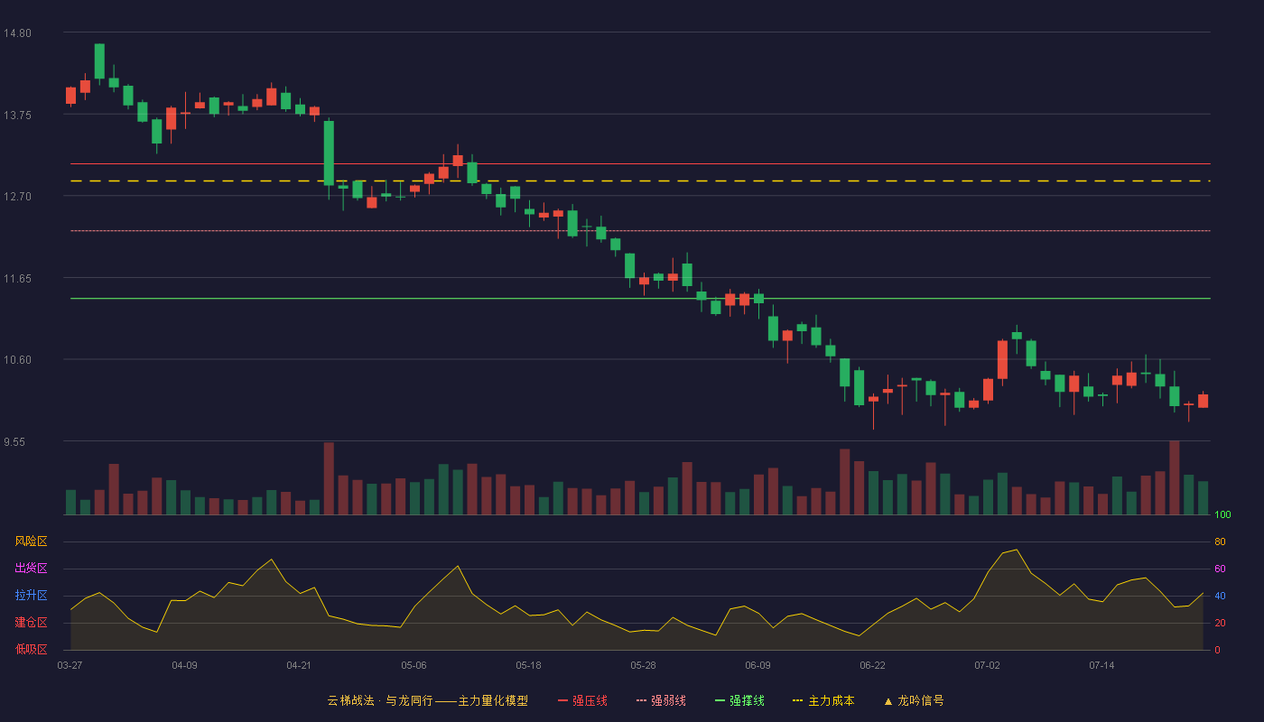Click the 出货区 zone label
This screenshot has width=1264, height=722.
point(31,569)
